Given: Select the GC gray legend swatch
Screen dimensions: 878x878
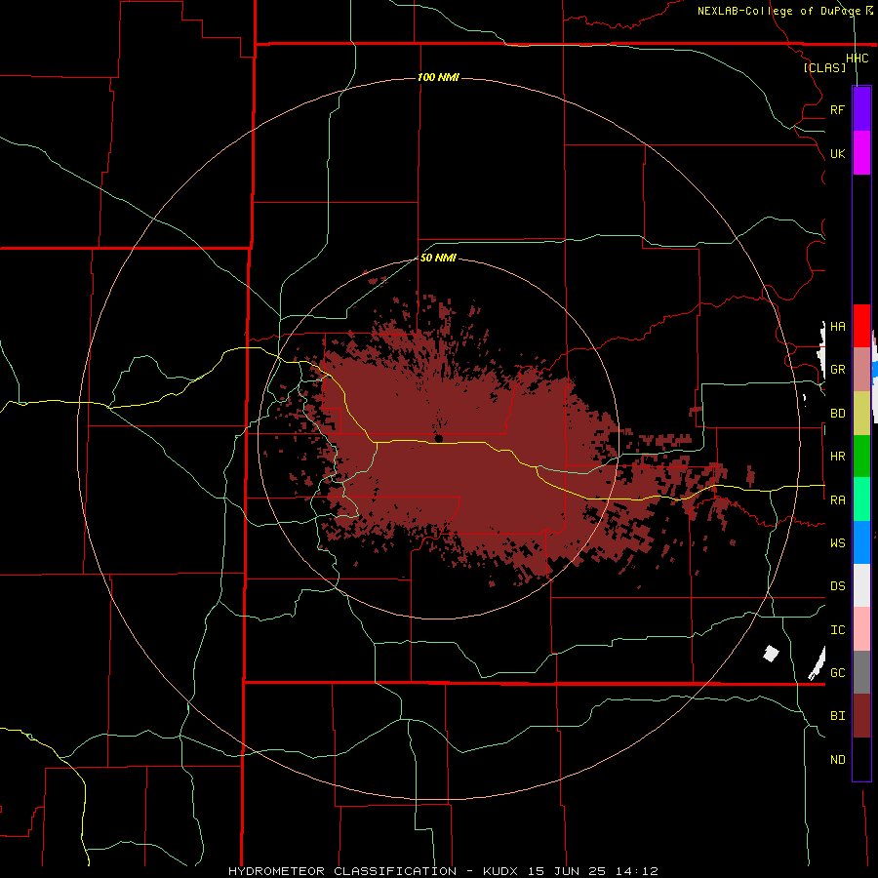Looking at the screenshot, I should click(861, 672).
